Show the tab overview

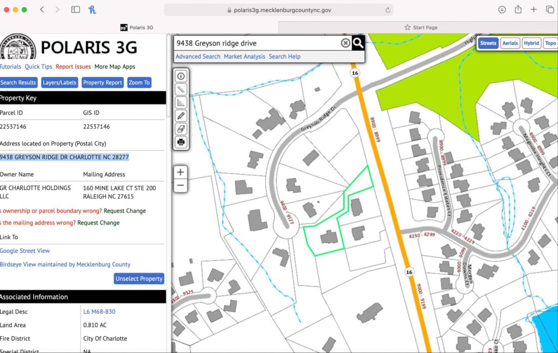pos(550,10)
